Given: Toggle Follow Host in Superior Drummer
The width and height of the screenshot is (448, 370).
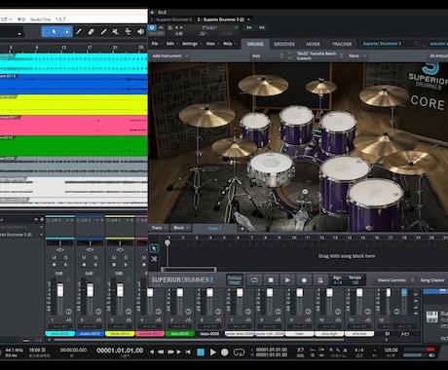Looking at the screenshot, I should [235, 280].
